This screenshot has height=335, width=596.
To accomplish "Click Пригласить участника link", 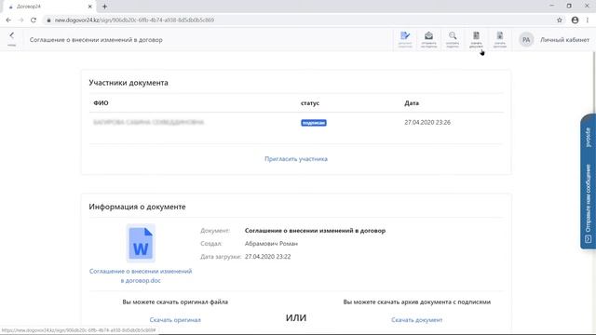I will point(296,159).
